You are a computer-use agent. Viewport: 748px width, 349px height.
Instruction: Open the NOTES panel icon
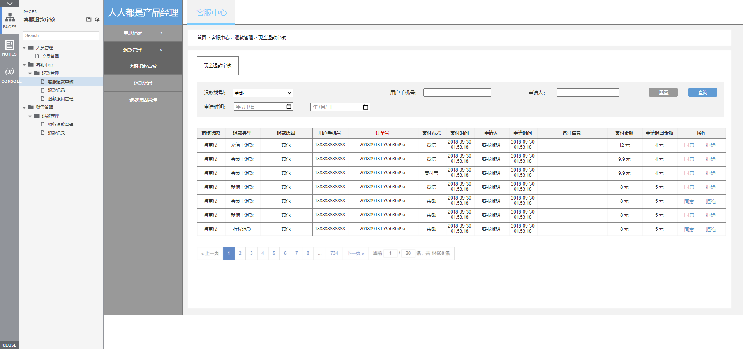click(10, 48)
